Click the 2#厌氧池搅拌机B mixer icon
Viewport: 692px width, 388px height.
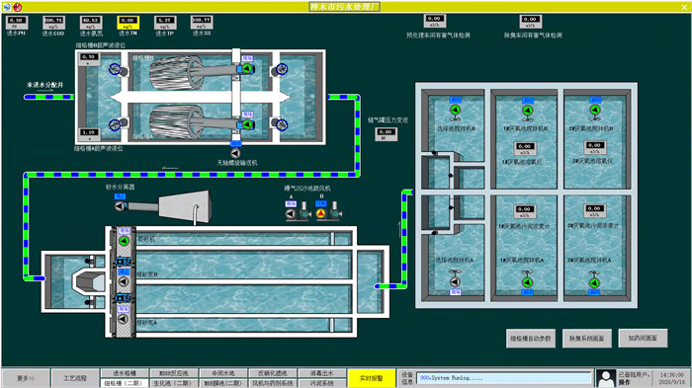[595, 111]
